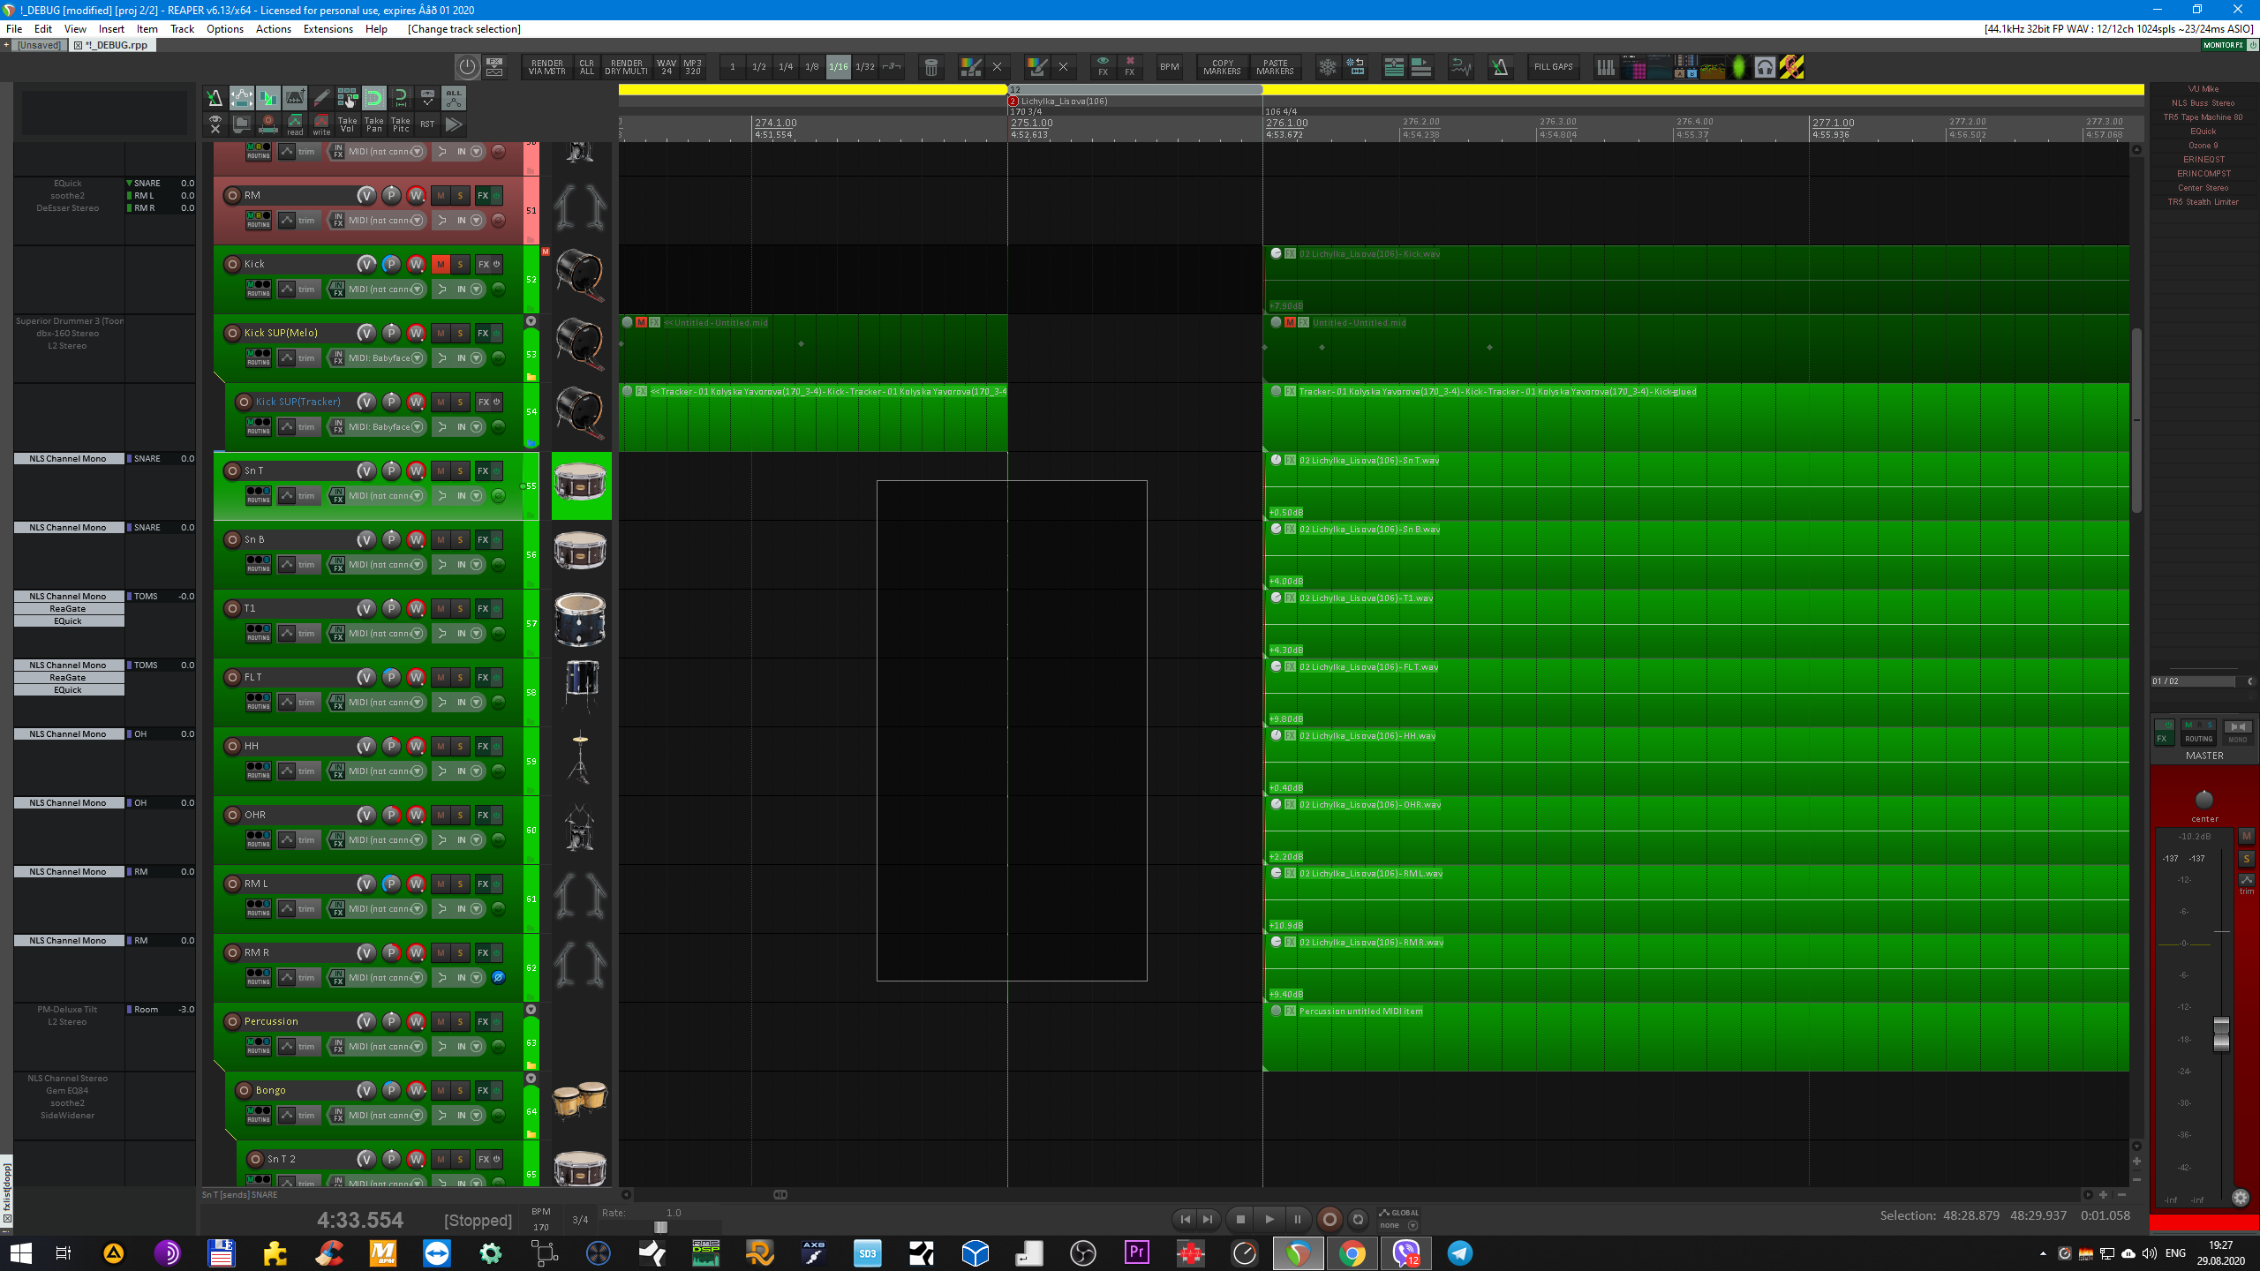2260x1271 pixels.
Task: Toggle the metronome icon in track toolbar
Action: tap(215, 98)
